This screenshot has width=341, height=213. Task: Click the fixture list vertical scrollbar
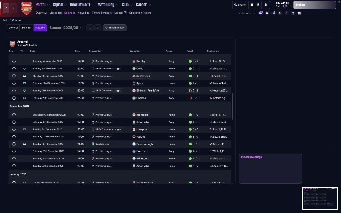[232, 106]
